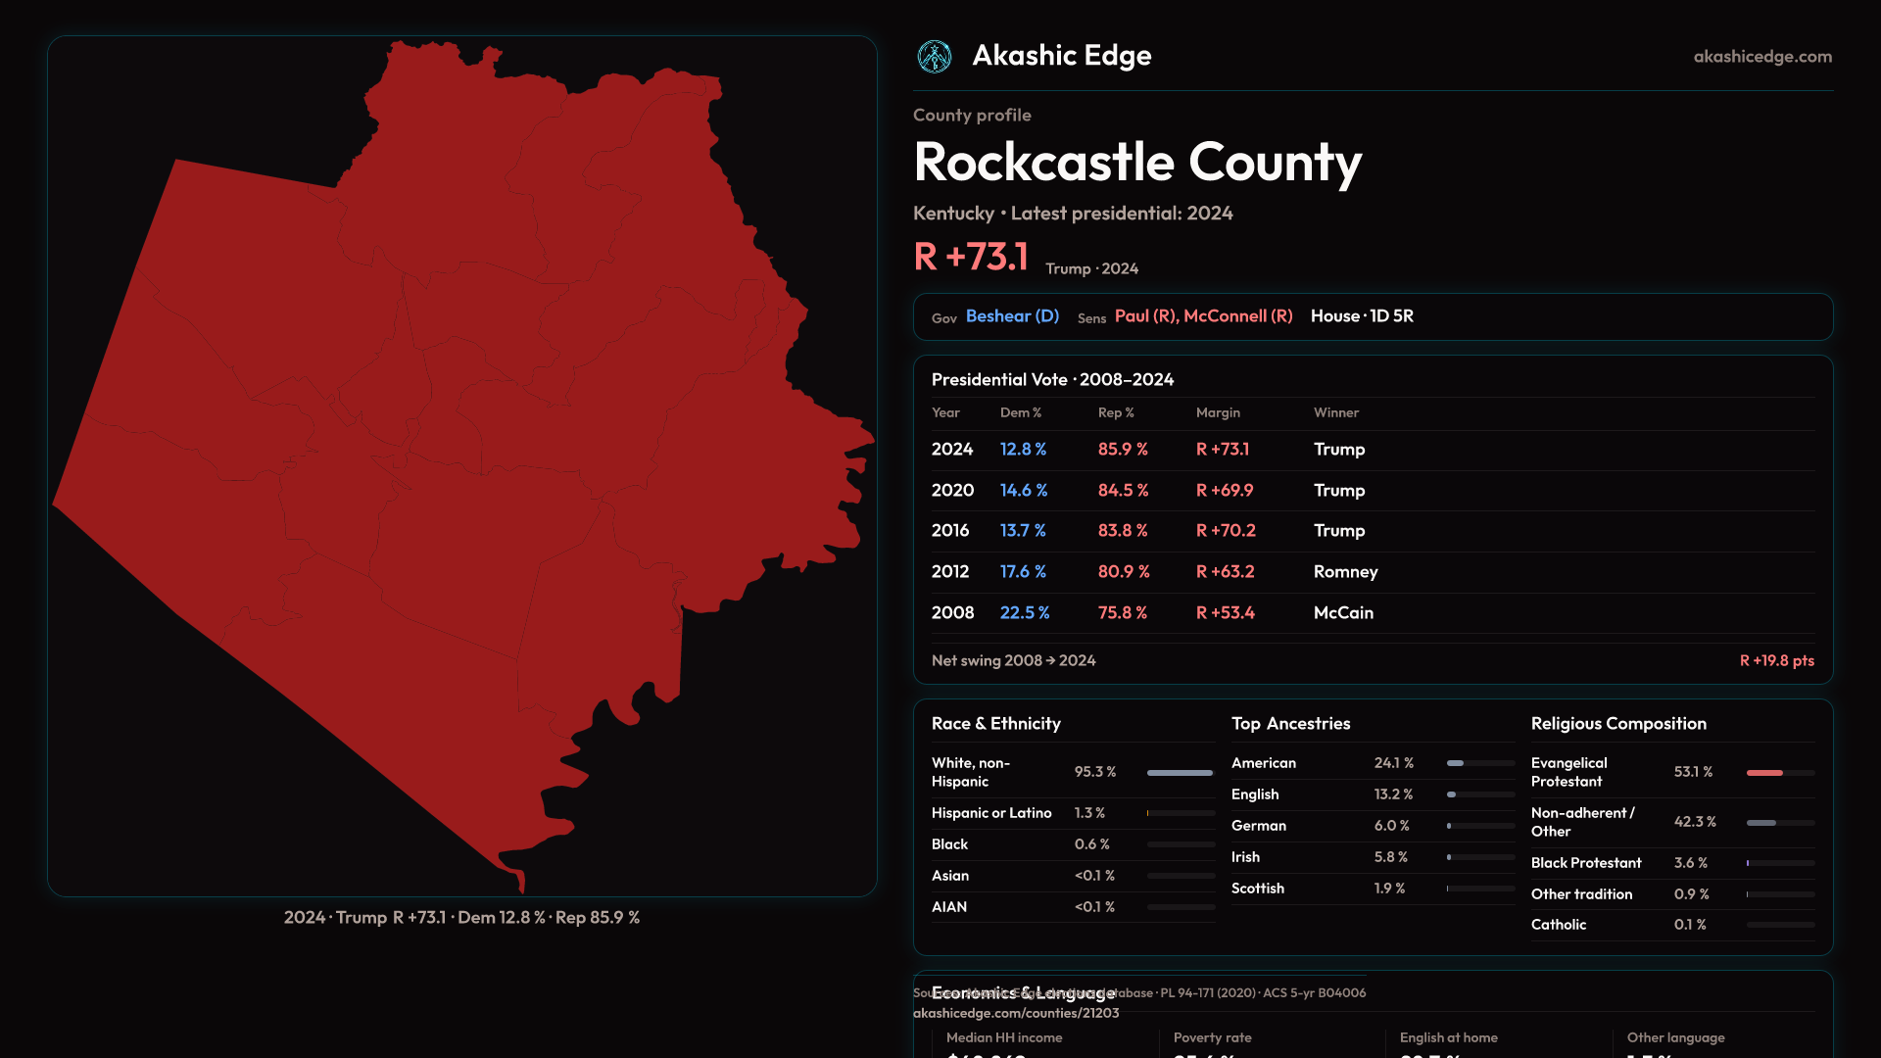Click Senators Paul (R), McConnell (R) text
The image size is (1881, 1058).
click(x=1203, y=316)
